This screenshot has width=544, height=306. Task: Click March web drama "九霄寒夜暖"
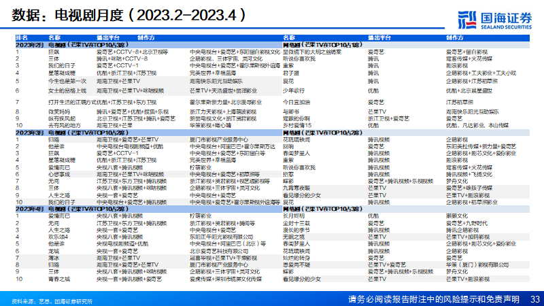[296, 188]
